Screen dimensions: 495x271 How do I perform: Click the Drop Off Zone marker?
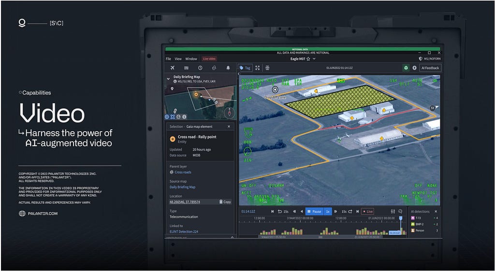(275, 90)
